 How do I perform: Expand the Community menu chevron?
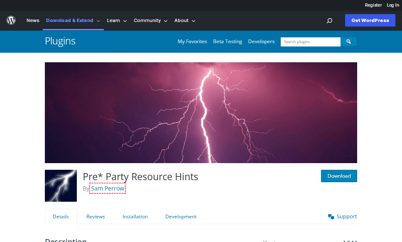(166, 21)
